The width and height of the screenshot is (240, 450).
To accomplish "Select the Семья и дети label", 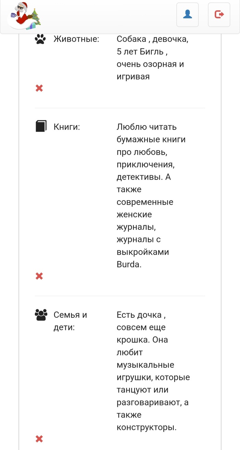I will coord(70,321).
